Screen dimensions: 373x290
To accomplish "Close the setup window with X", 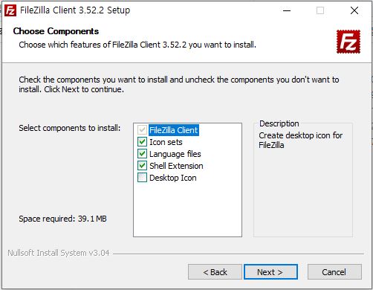I will 354,10.
